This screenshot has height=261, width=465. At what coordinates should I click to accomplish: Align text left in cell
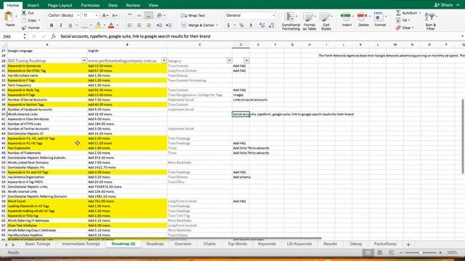coord(129,25)
